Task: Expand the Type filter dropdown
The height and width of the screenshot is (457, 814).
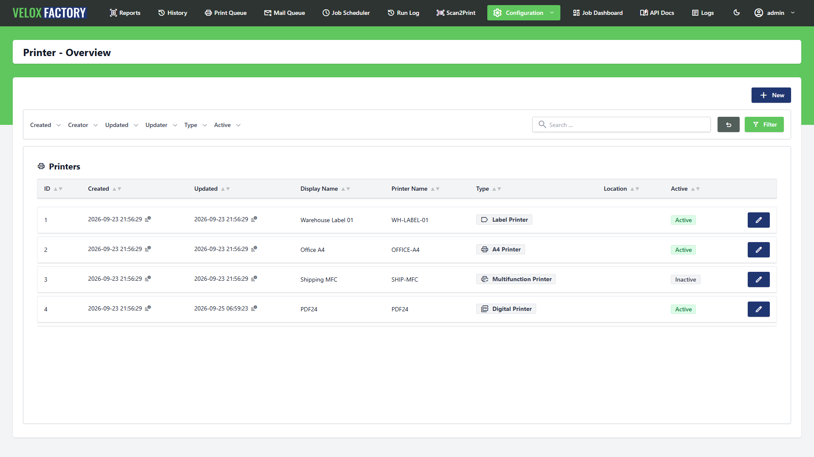Action: tap(195, 125)
